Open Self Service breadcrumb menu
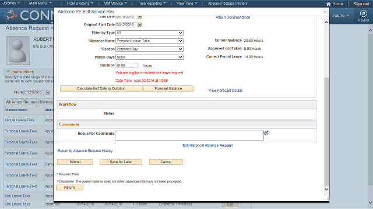373x209 pixels. [115, 3]
